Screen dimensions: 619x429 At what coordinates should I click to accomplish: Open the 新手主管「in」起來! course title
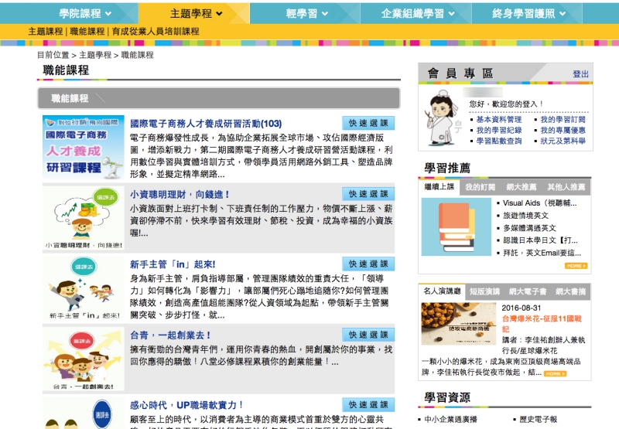click(173, 264)
